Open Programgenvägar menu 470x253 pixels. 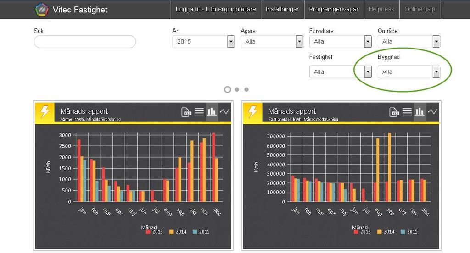click(x=334, y=9)
